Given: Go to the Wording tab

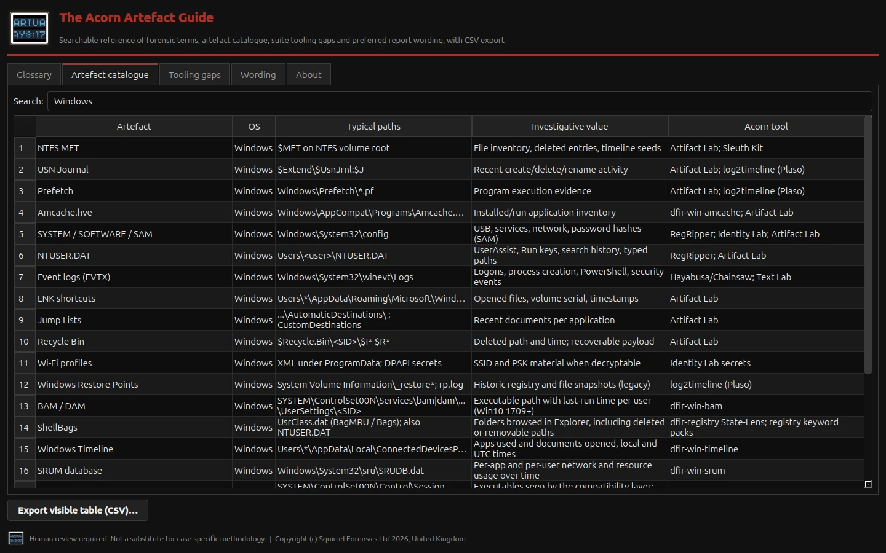Looking at the screenshot, I should click(x=258, y=74).
